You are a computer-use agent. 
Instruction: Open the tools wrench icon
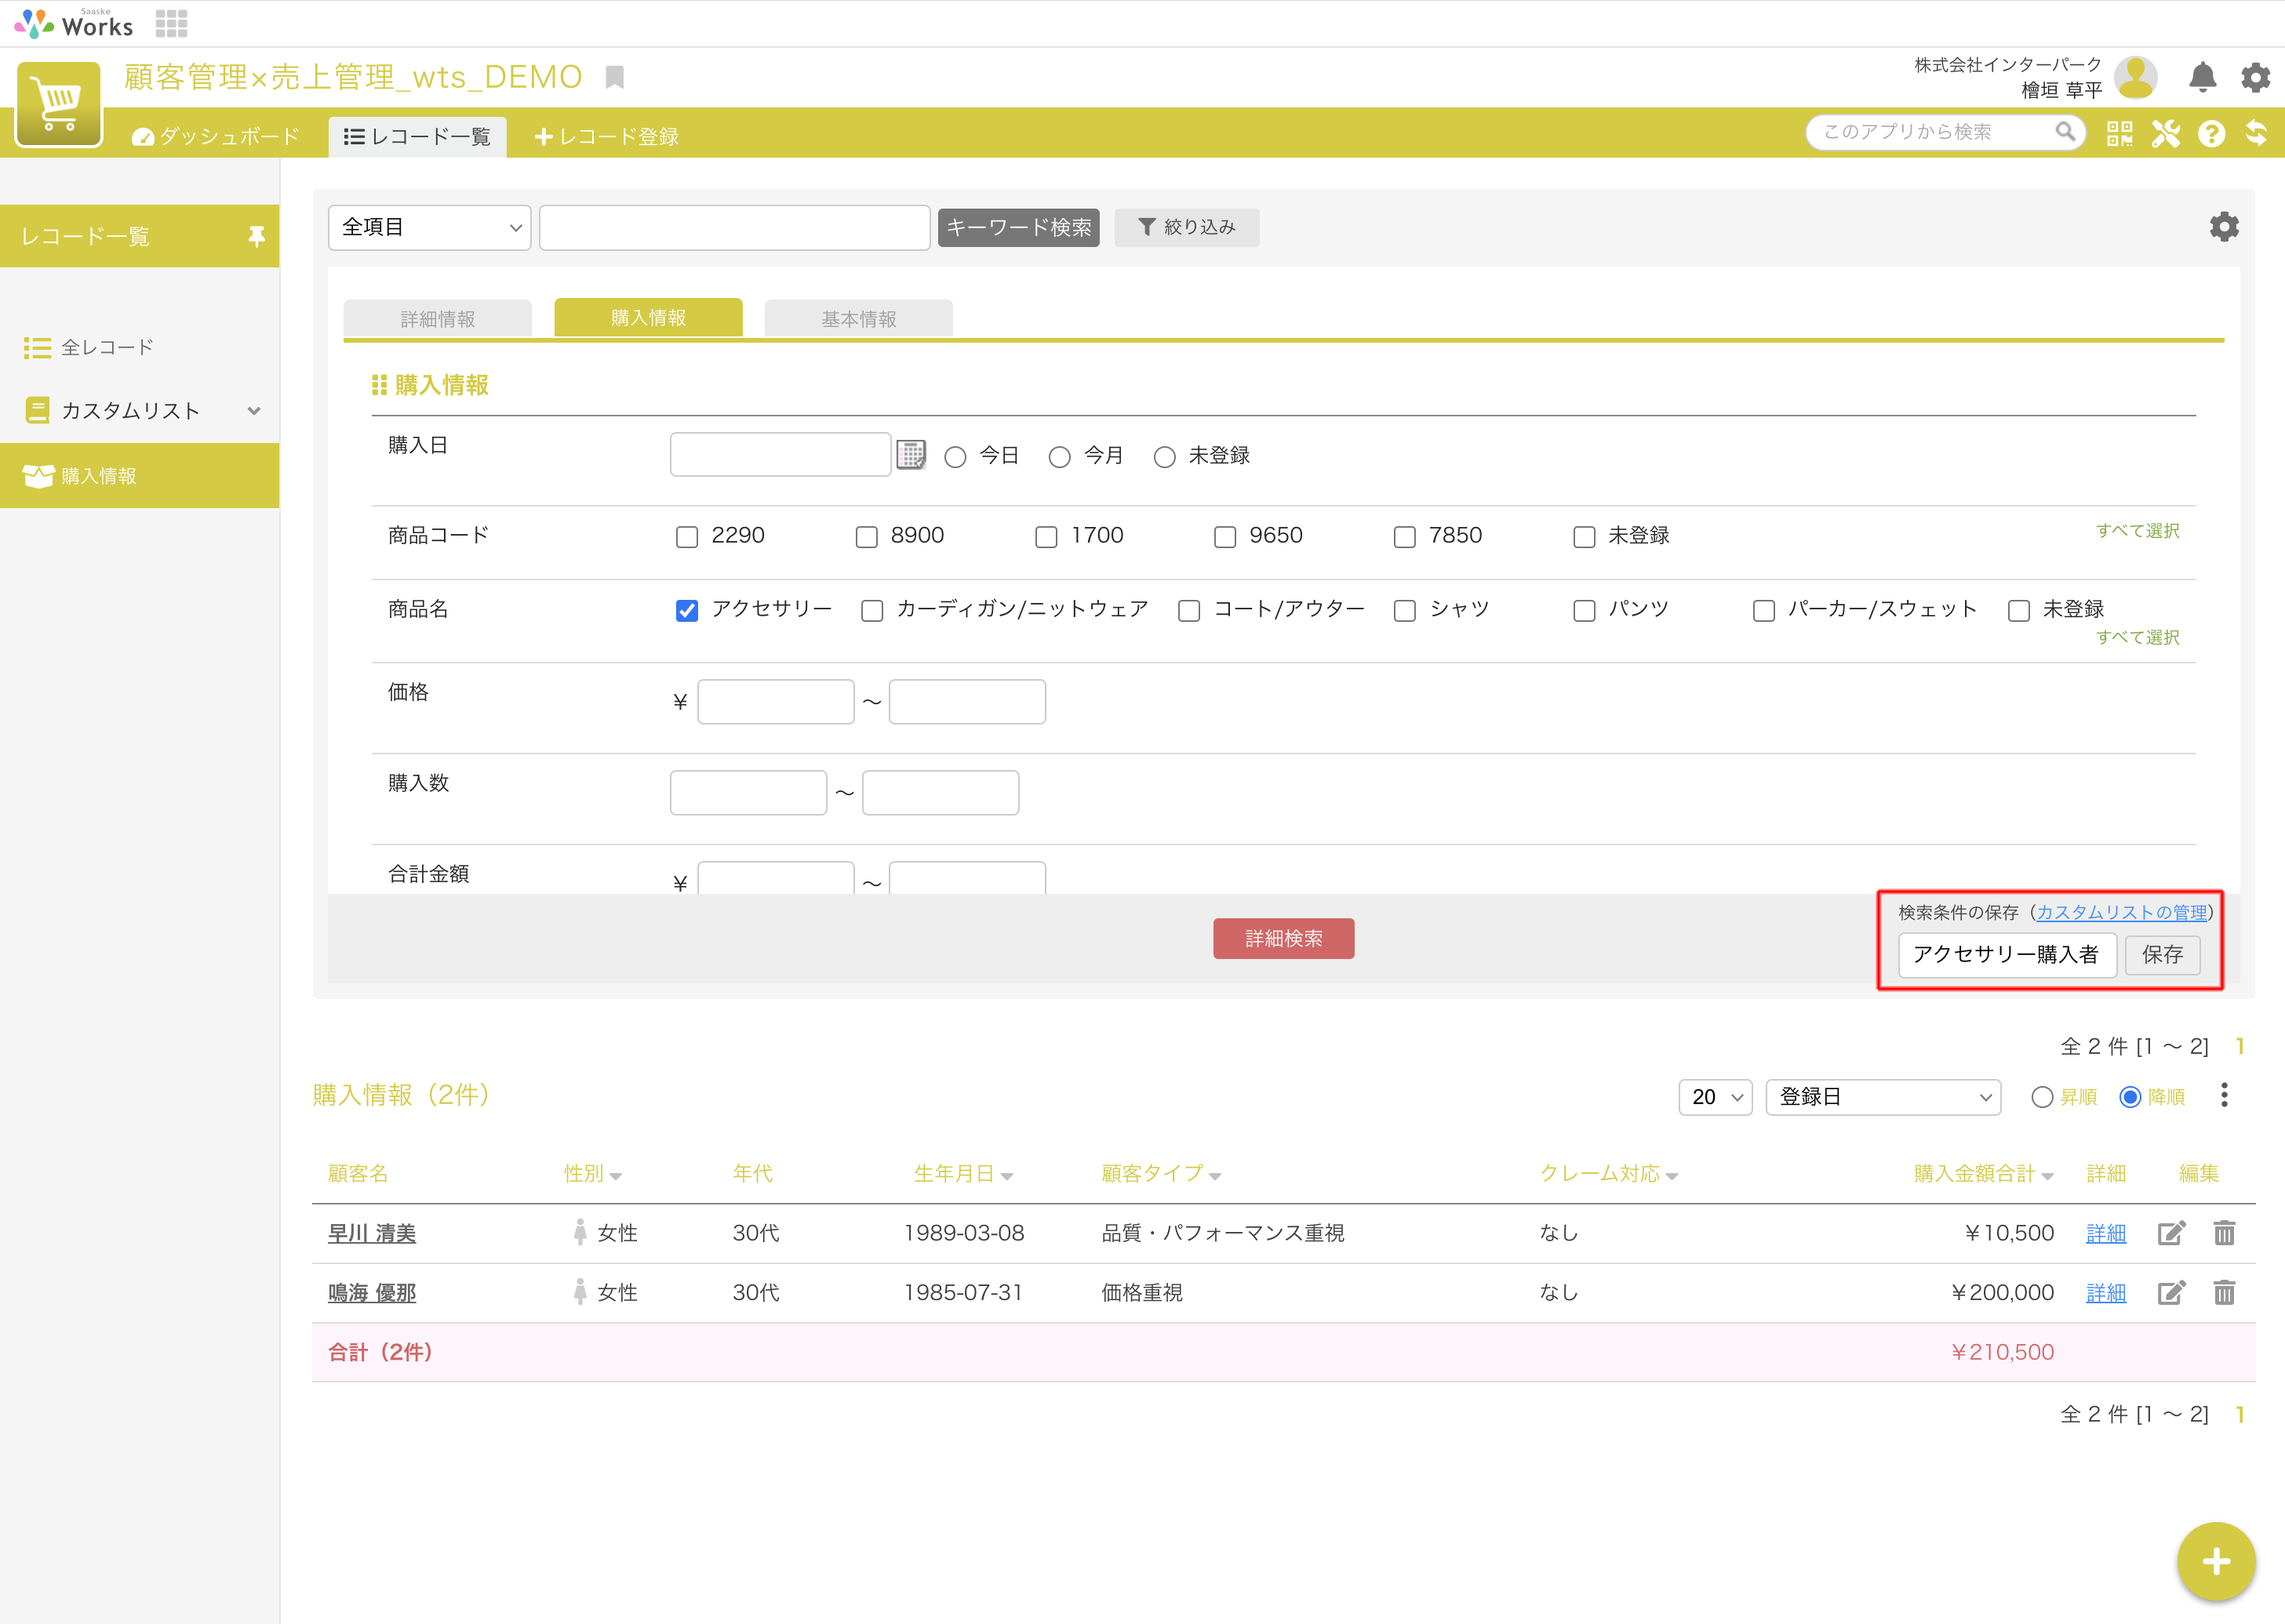tap(2166, 133)
